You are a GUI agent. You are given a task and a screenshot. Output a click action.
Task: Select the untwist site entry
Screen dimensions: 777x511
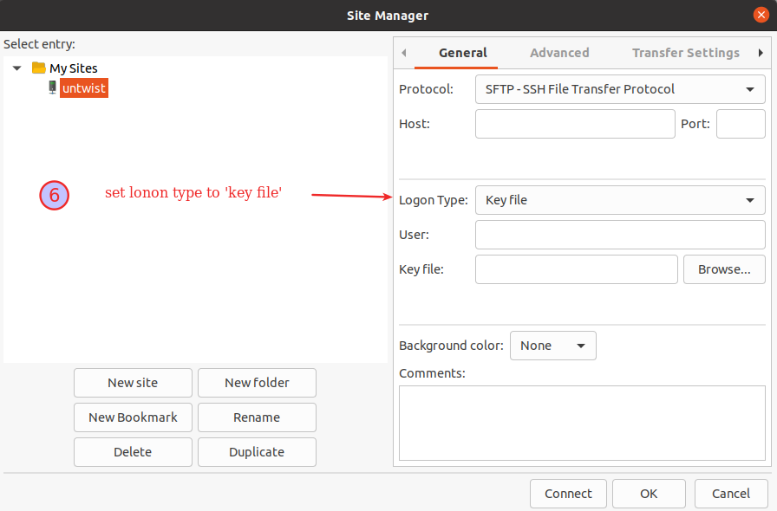[x=84, y=88]
